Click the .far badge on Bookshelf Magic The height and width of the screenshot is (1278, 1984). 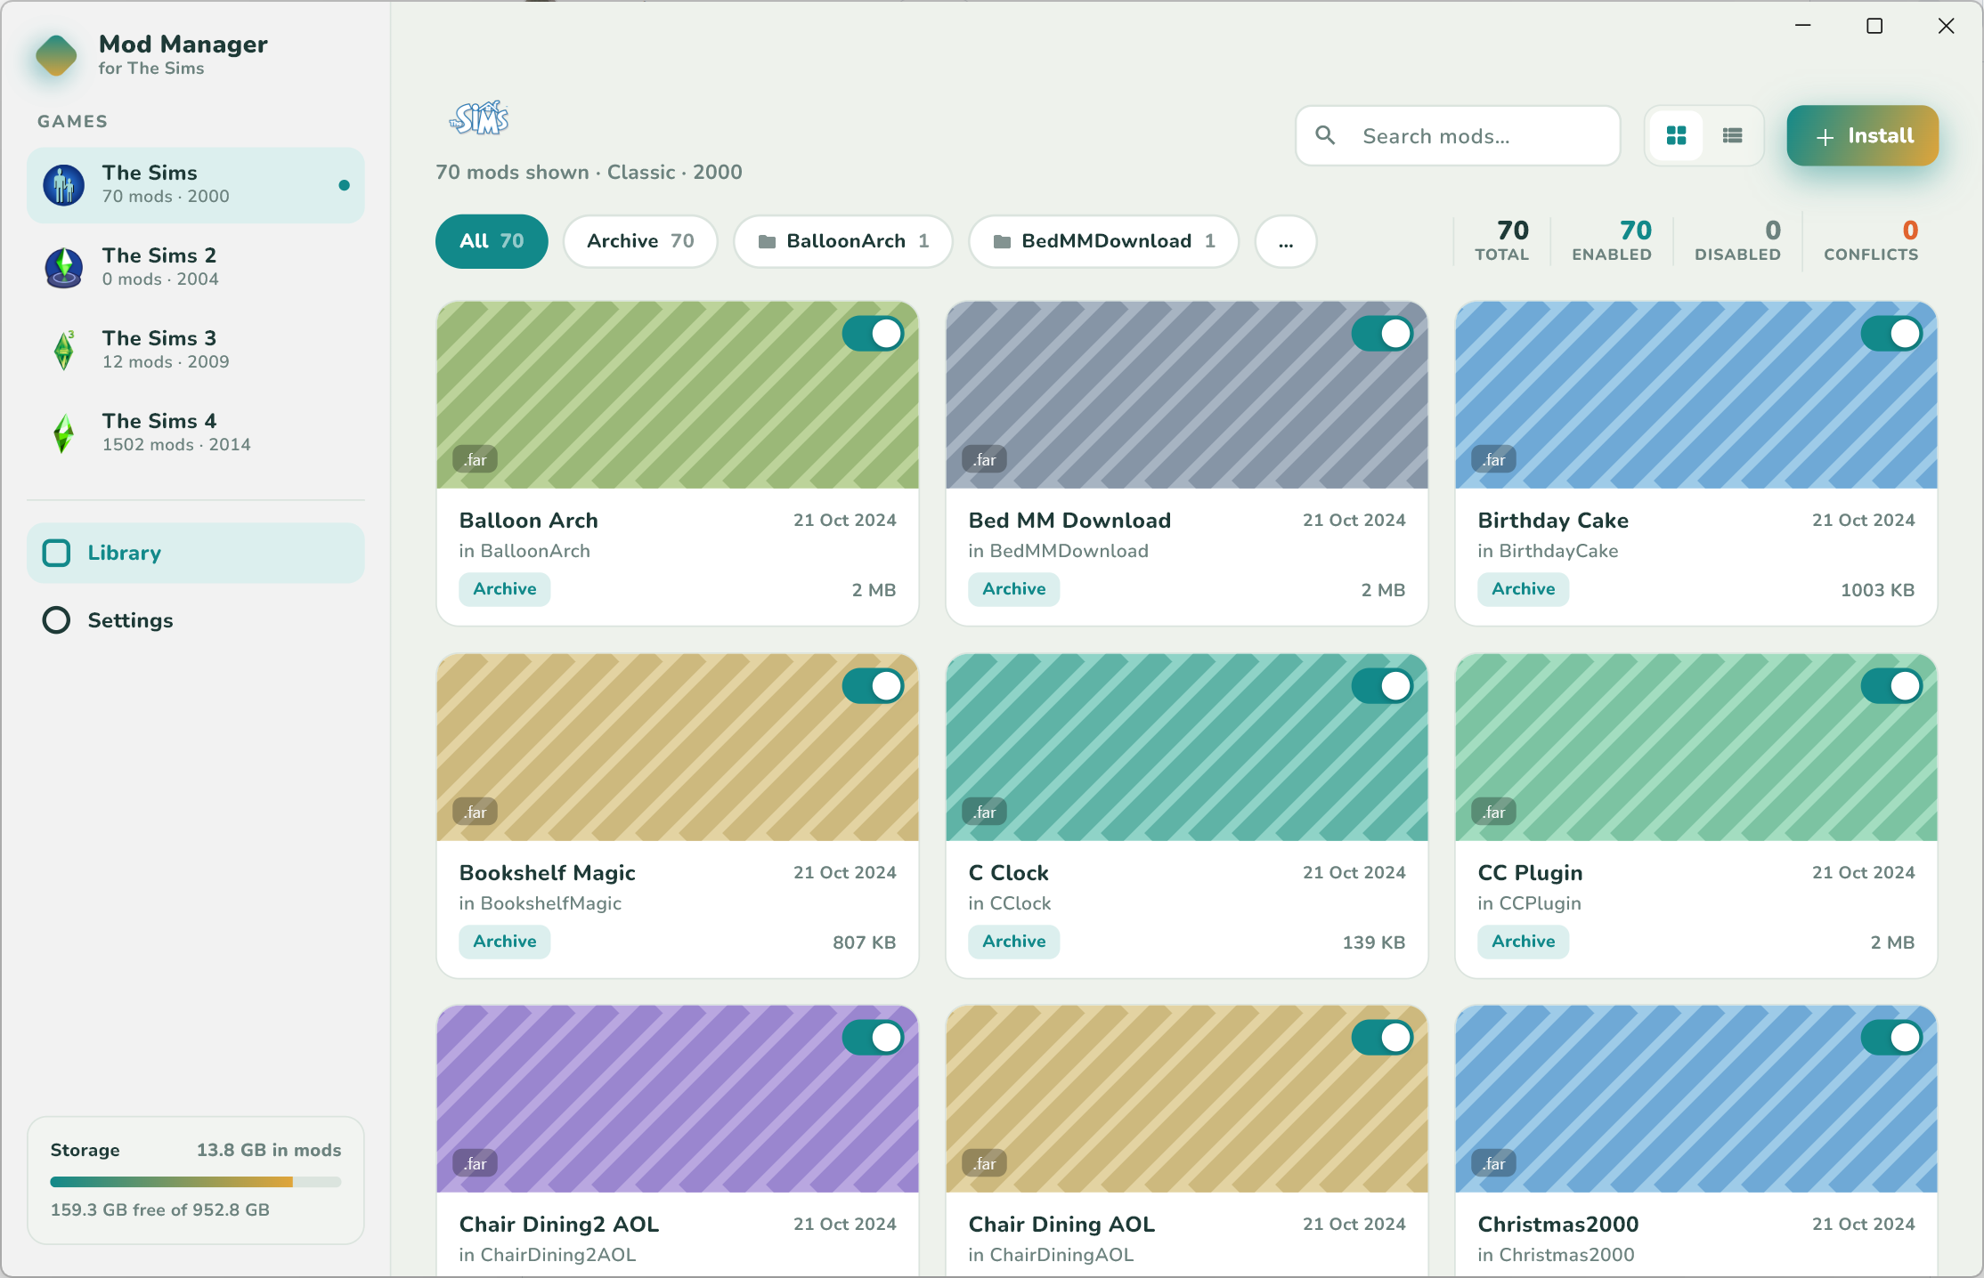(x=476, y=812)
